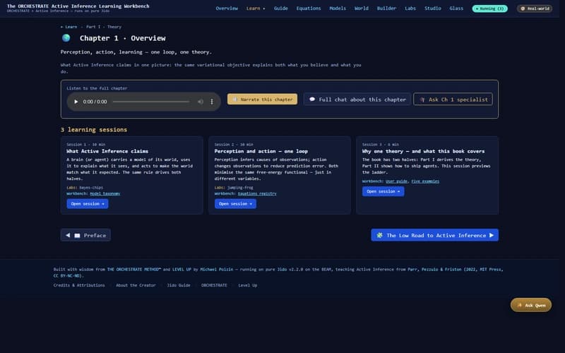Image resolution: width=565 pixels, height=353 pixels.
Task: Switch to the Builder page
Action: [386, 8]
